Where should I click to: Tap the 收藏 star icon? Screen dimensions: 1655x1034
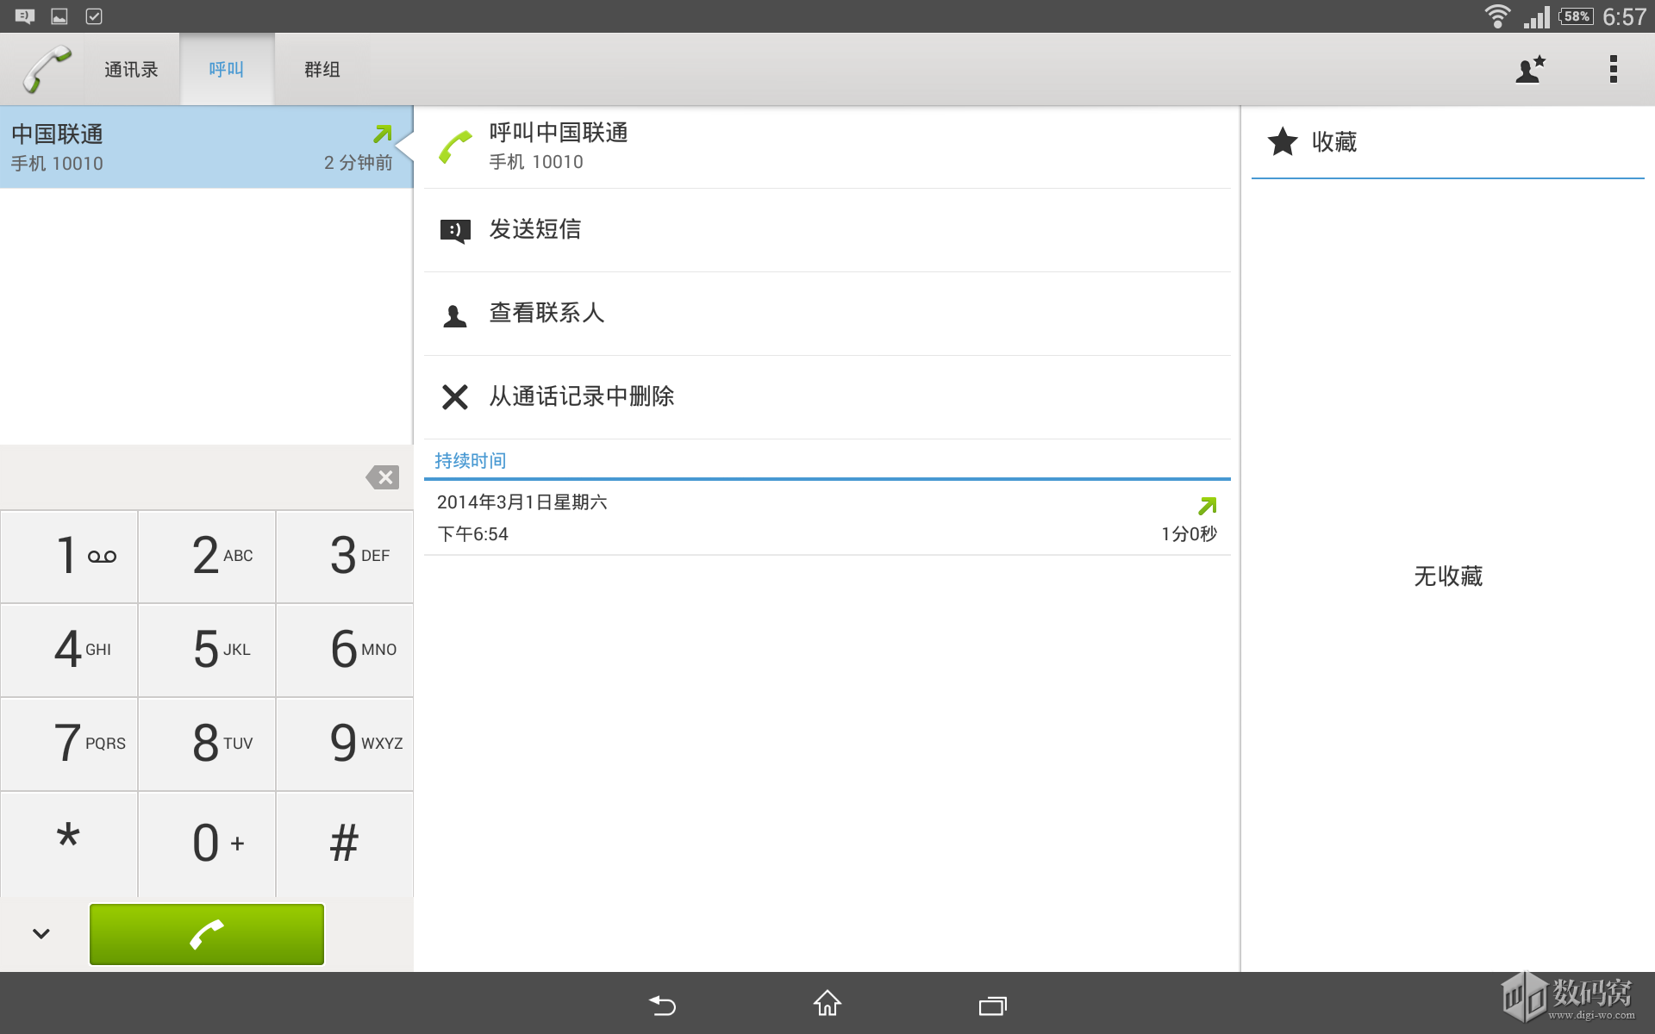(1283, 141)
